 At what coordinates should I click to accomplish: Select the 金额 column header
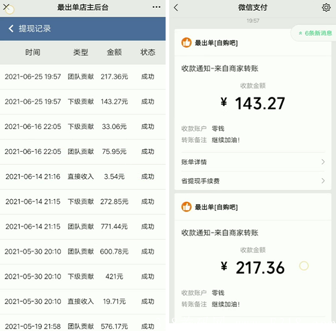pos(114,52)
